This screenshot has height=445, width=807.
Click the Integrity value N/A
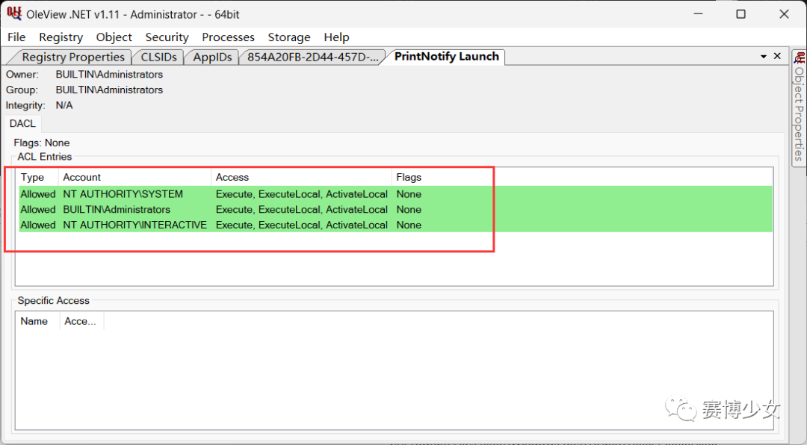tap(64, 105)
